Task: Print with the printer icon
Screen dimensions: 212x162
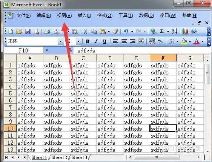Action: [x=47, y=32]
